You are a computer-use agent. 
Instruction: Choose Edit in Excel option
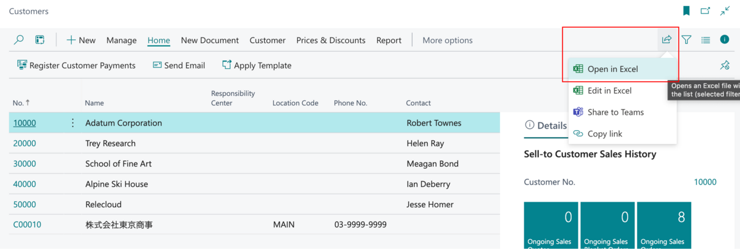click(x=609, y=91)
